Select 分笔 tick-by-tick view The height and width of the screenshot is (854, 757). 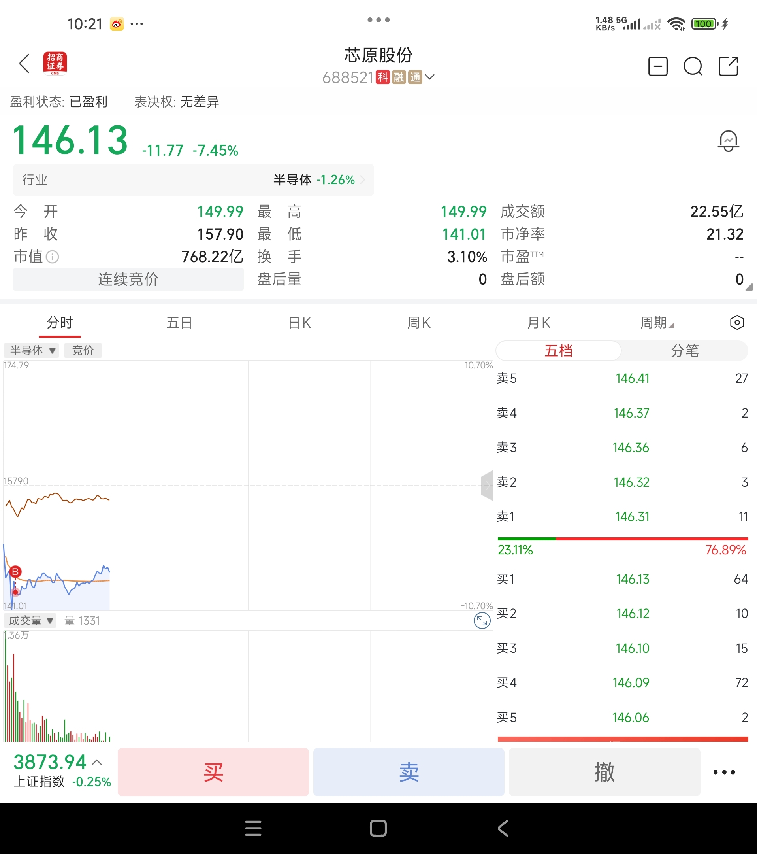point(685,351)
